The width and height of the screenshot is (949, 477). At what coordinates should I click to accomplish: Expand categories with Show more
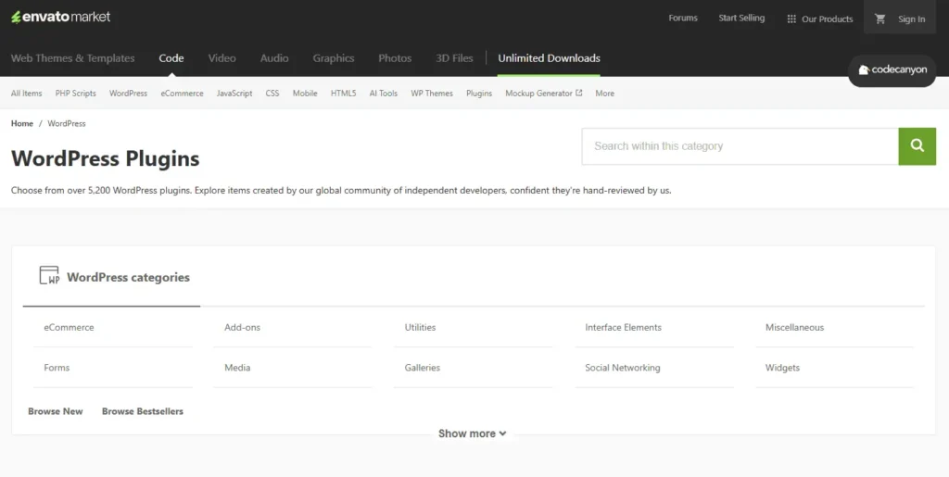[x=472, y=433]
